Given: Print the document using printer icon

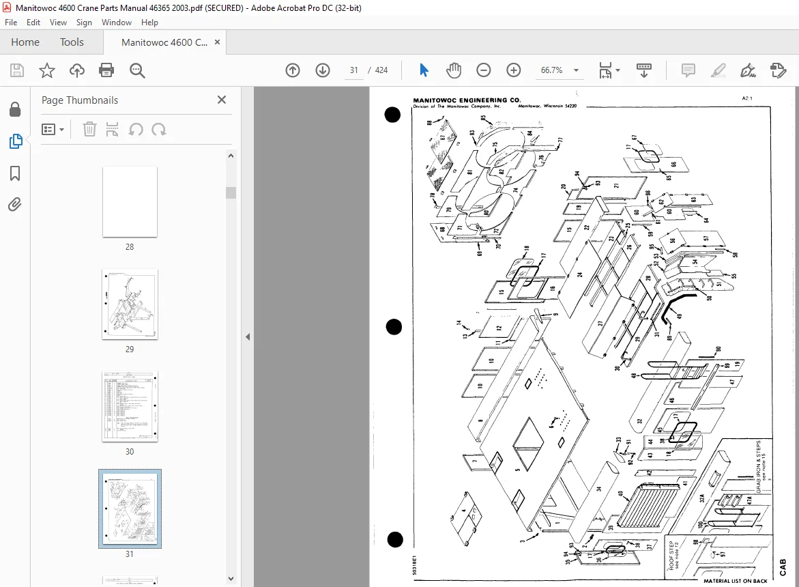Looking at the screenshot, I should [x=106, y=70].
